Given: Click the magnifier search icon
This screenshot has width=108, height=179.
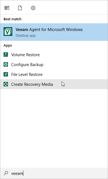Looking at the screenshot, I should (6, 173).
